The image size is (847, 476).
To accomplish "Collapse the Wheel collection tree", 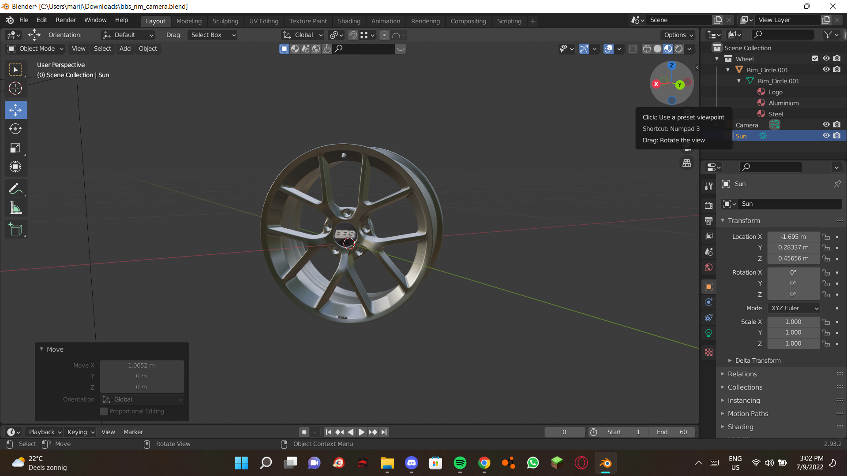I will tap(717, 59).
